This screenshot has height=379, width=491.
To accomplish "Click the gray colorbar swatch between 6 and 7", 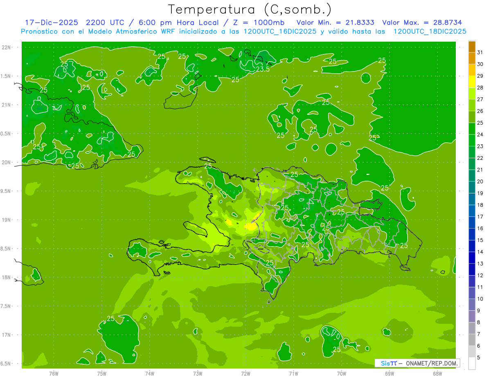I will click(x=472, y=340).
